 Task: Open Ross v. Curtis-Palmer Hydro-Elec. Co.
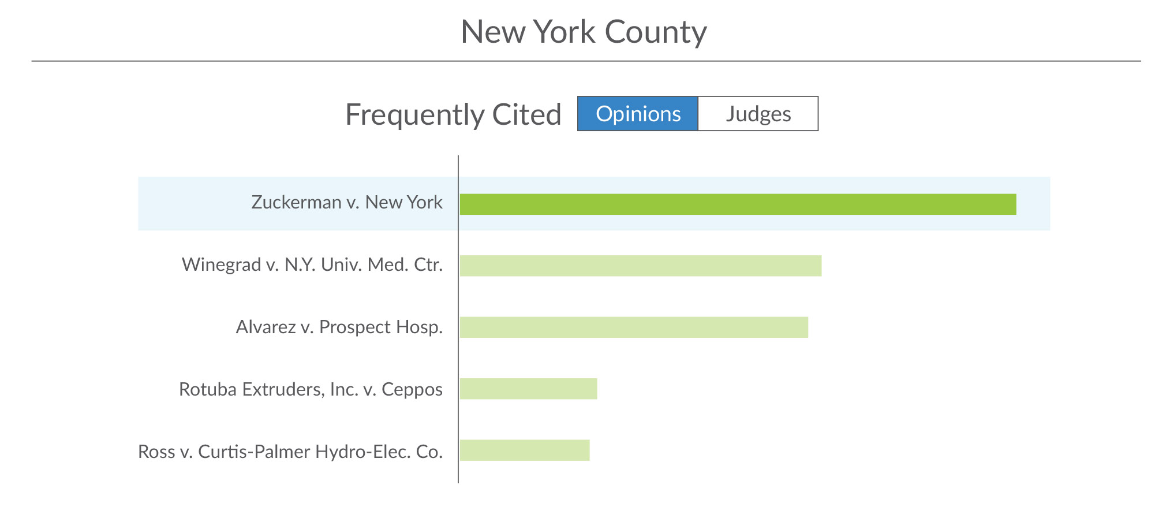pos(290,452)
